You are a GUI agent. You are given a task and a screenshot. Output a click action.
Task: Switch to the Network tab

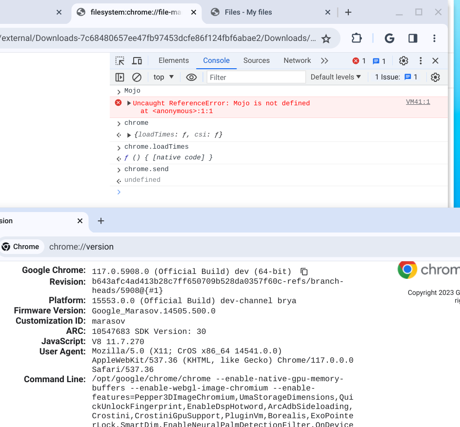point(297,60)
